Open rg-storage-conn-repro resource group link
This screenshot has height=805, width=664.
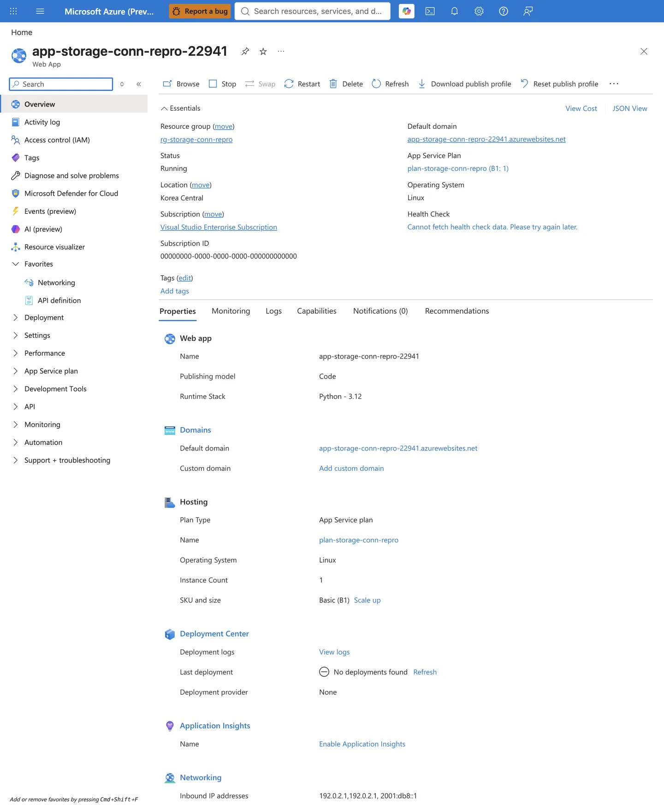196,139
